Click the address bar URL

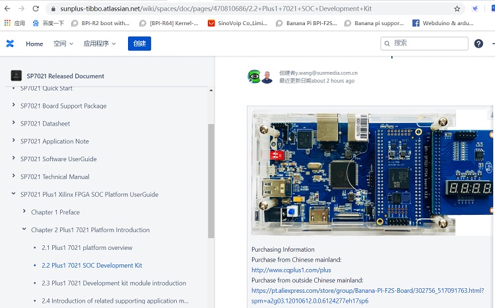[x=216, y=9]
